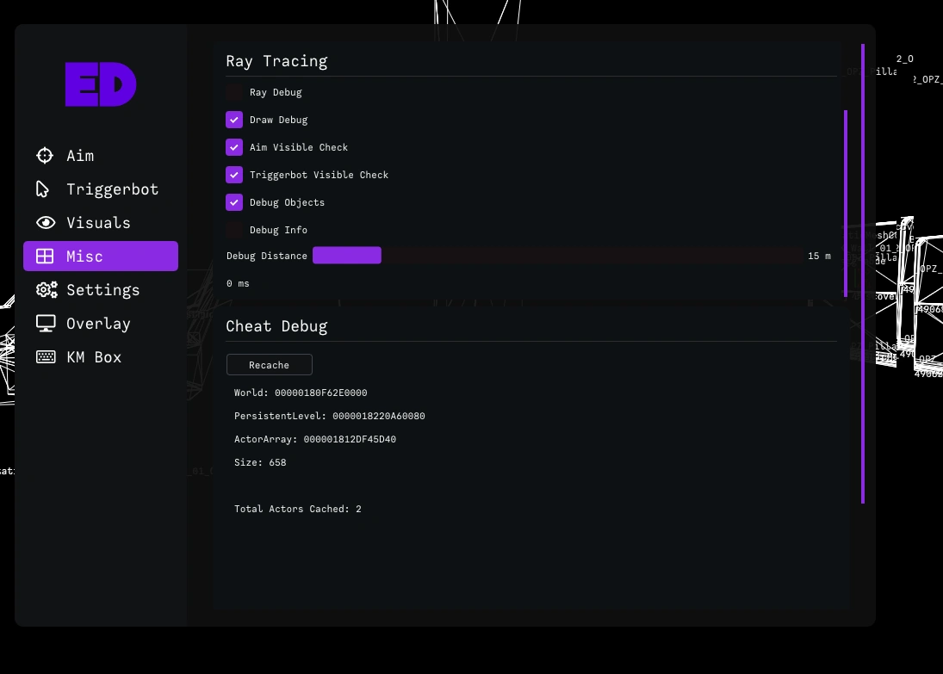Disable the Draw Debug checkbox
The height and width of the screenshot is (674, 943).
(234, 120)
